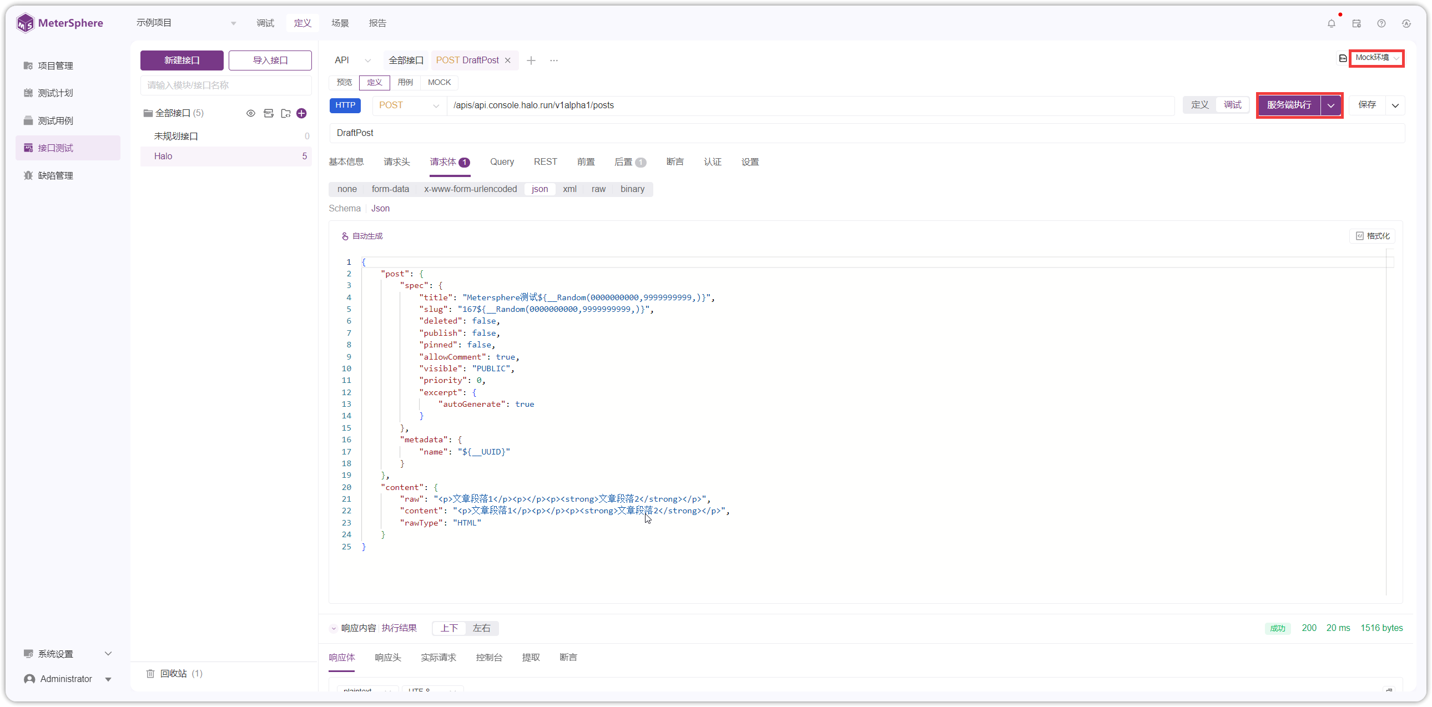Open the help question-mark icon
Viewport: 1432px width, 707px height.
click(1381, 23)
